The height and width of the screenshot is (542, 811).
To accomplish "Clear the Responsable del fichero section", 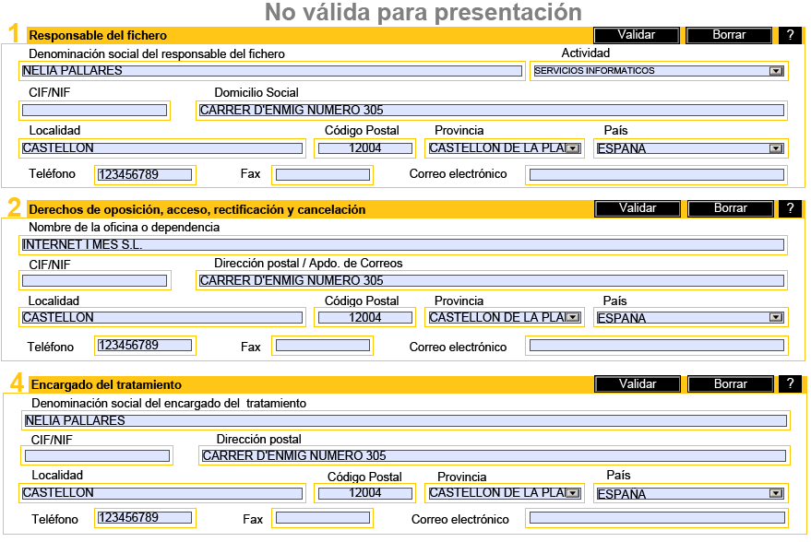I will [x=729, y=35].
